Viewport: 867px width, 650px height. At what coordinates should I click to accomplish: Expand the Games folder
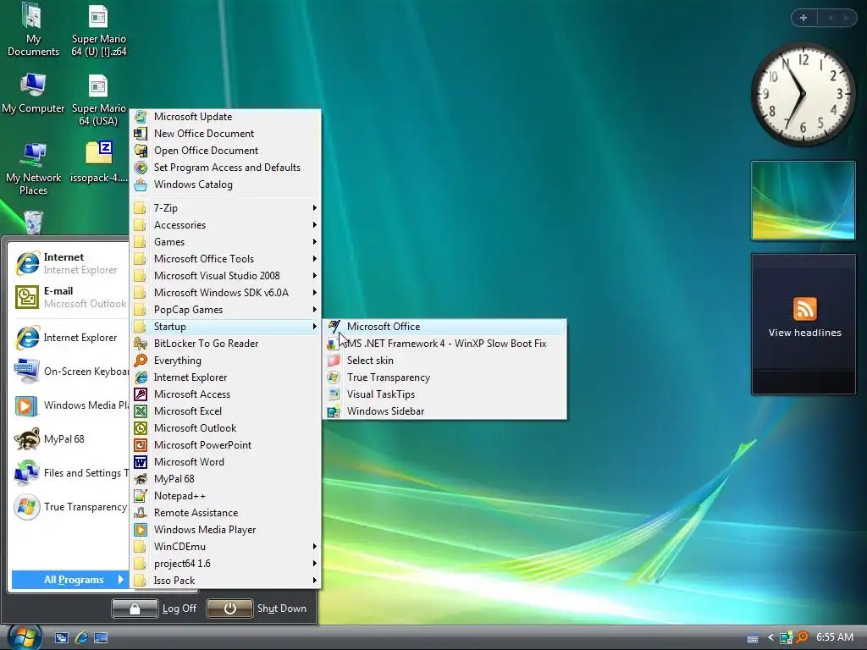(x=225, y=242)
